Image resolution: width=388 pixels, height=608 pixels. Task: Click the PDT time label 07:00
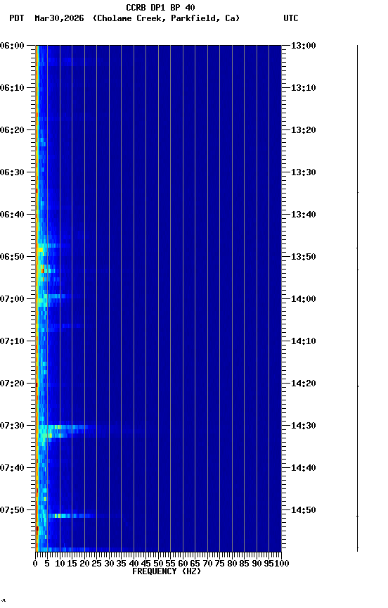click(x=12, y=299)
